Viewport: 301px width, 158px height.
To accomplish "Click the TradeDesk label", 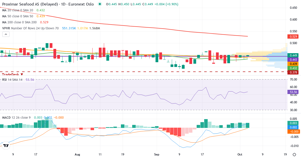I will 11,74.
